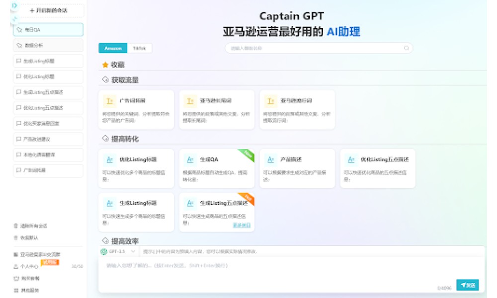This screenshot has height=298, width=497.
Task: Open 其他服务 other services grid icon
Action: [16, 291]
